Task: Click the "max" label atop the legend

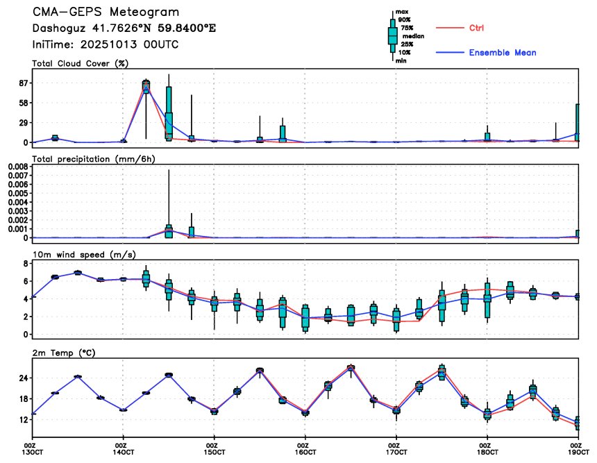Action: coord(401,12)
